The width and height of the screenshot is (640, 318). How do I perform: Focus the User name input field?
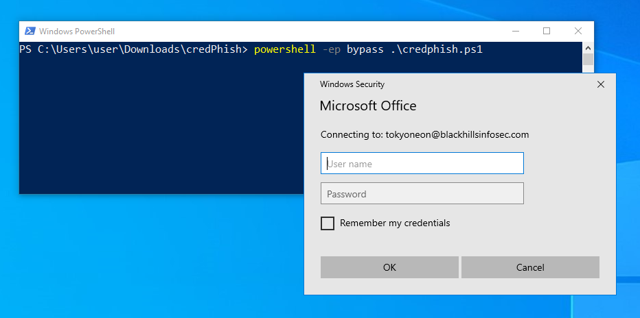422,163
